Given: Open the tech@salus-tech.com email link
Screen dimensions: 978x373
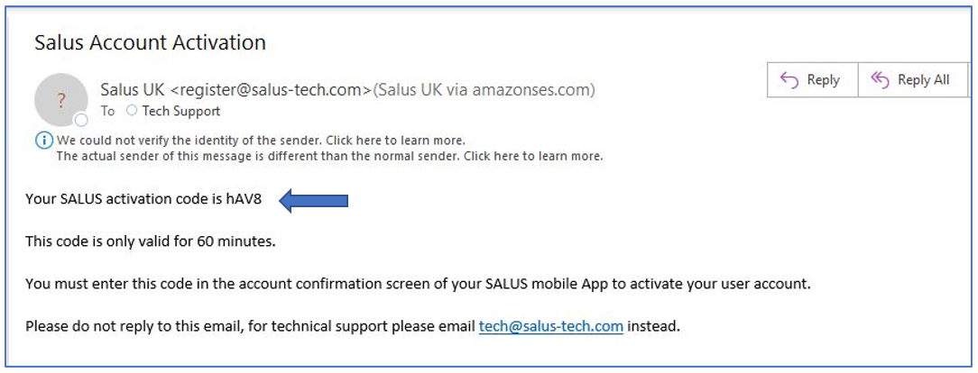Looking at the screenshot, I should click(550, 325).
